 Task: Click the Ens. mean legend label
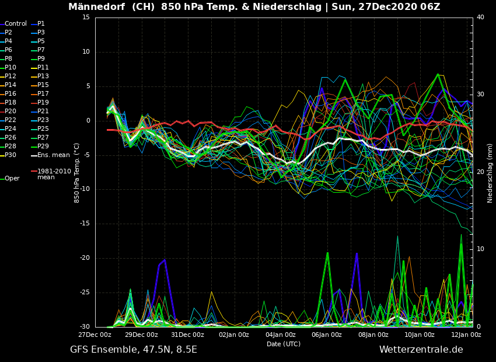click(x=53, y=155)
